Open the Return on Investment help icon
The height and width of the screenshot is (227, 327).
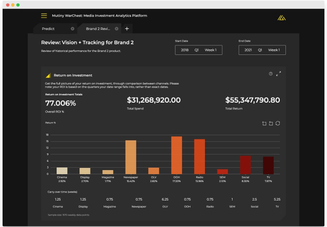click(x=270, y=74)
